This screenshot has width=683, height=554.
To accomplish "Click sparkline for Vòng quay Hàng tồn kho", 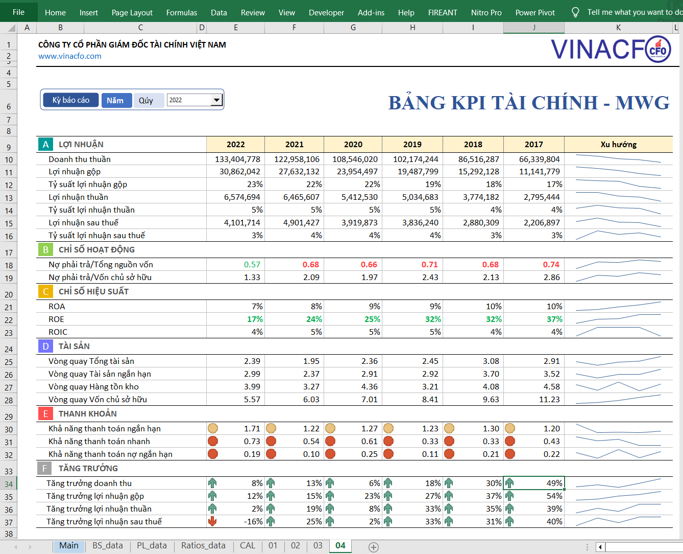I will (618, 386).
